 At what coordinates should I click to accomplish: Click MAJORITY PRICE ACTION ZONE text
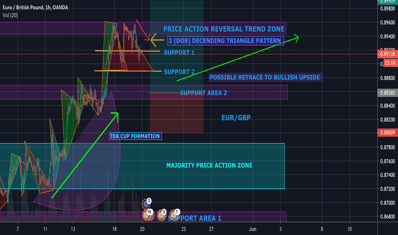(x=209, y=165)
